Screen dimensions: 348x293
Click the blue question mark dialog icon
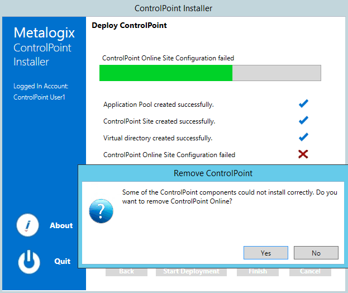coord(101,211)
